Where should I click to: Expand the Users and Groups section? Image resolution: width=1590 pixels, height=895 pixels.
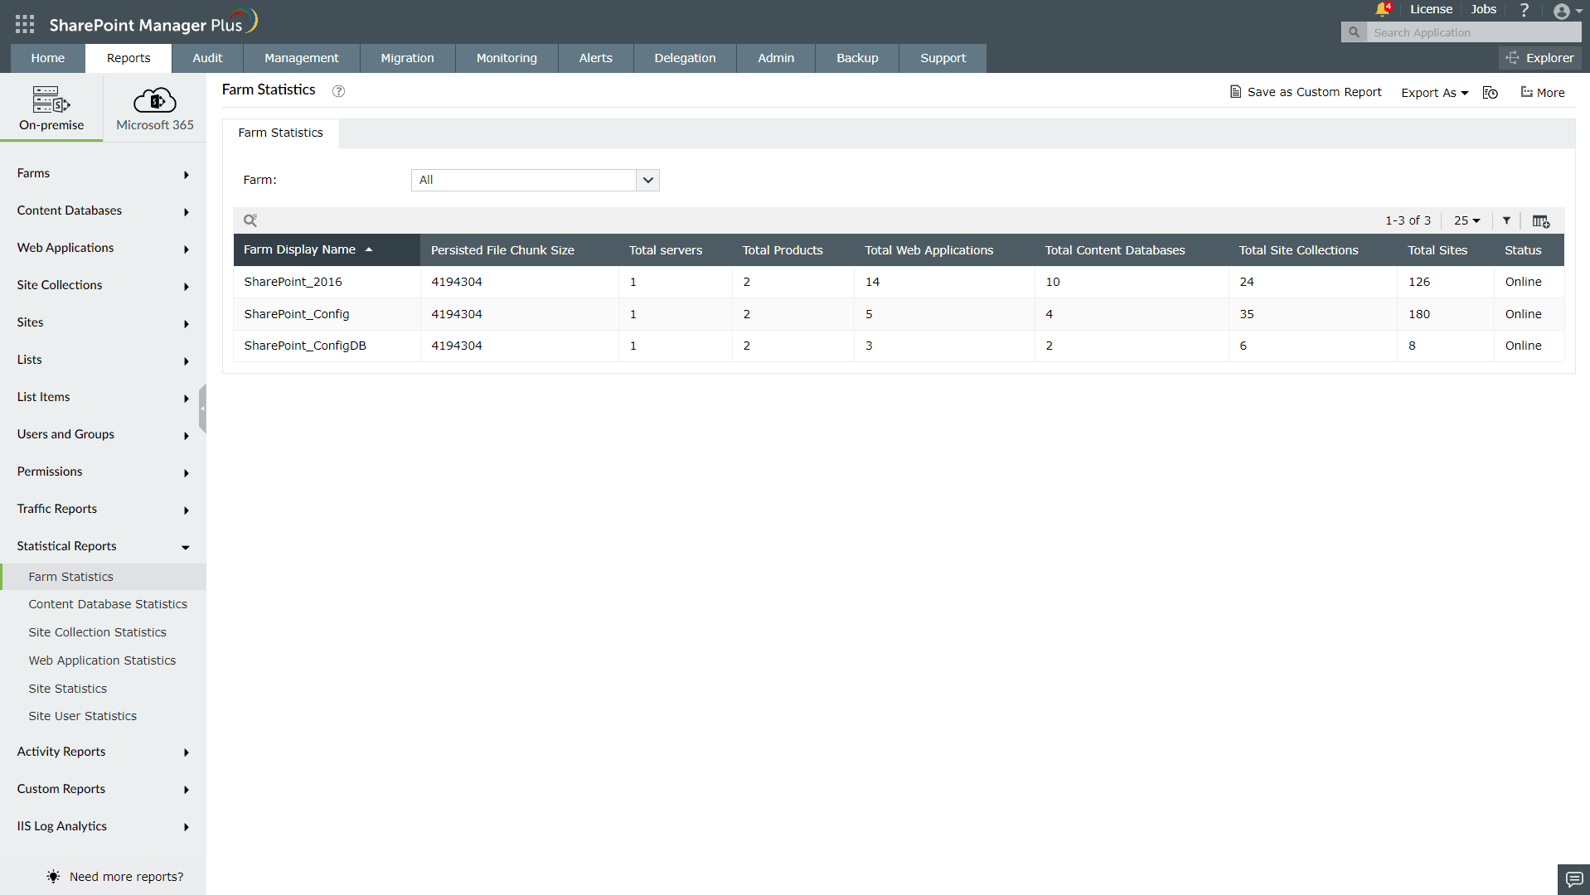pyautogui.click(x=103, y=434)
